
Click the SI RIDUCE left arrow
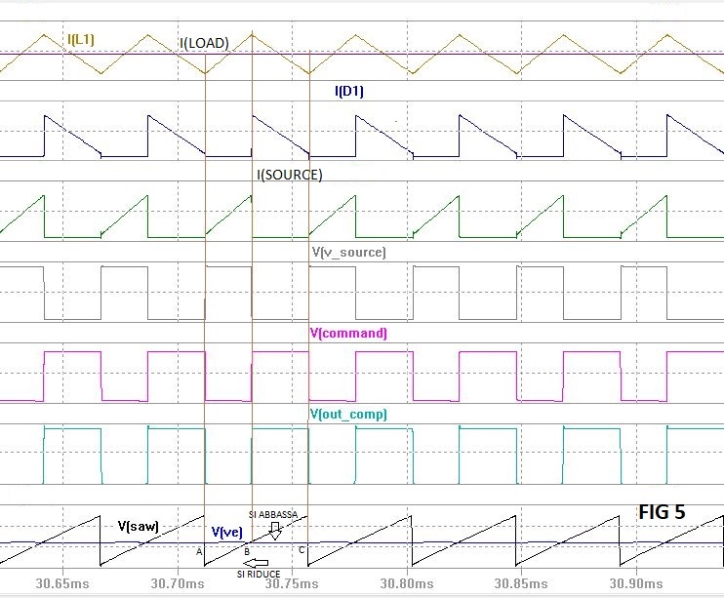(256, 563)
